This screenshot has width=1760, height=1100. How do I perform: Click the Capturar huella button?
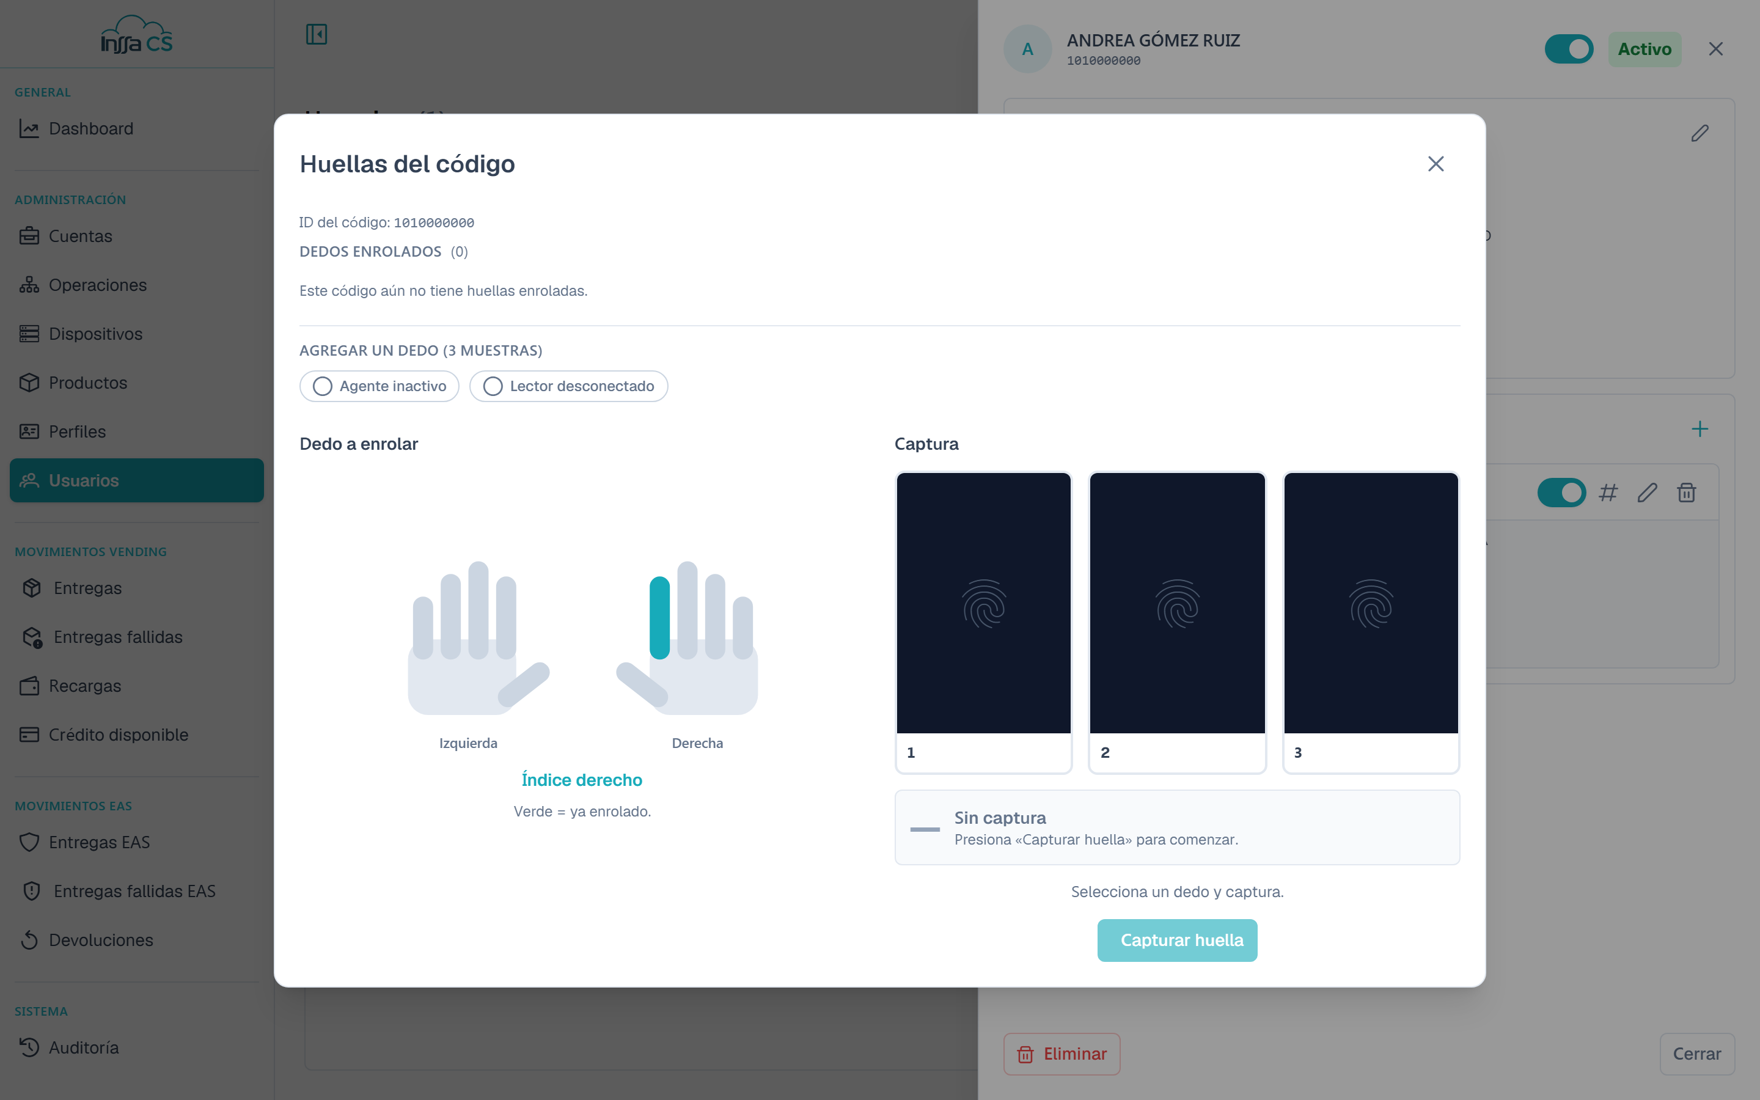tap(1177, 940)
